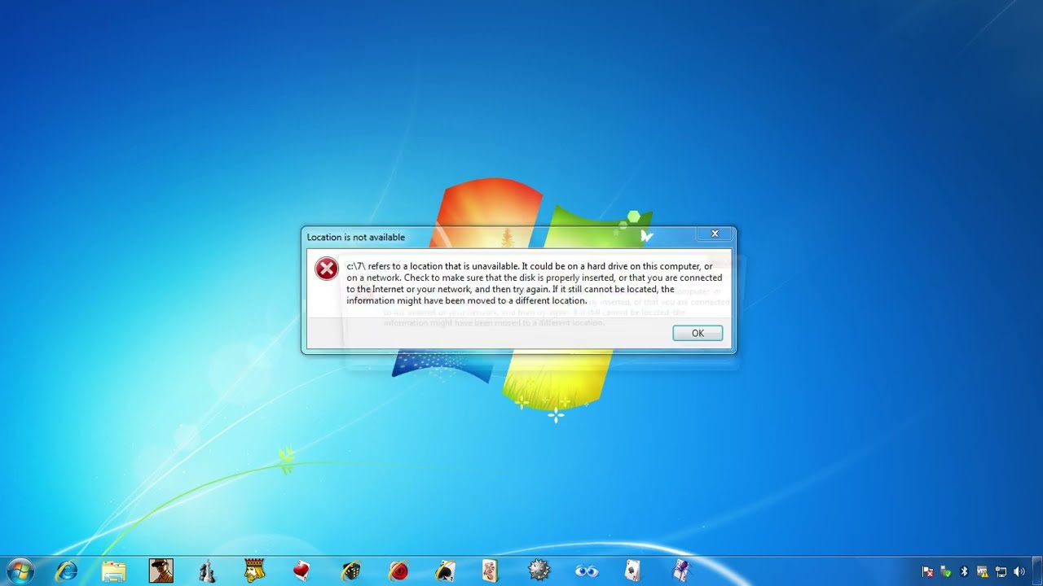
Task: Launch Hearts card game from taskbar
Action: (x=301, y=571)
